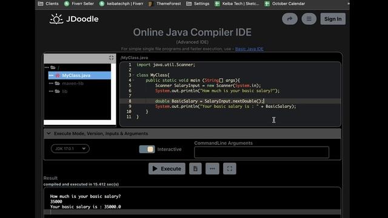
Task: Click line 6 println statement
Action: 217,91
